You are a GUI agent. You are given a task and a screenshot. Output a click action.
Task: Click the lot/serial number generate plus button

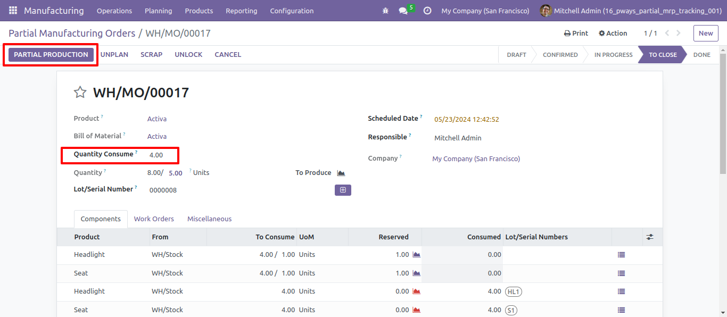(x=343, y=190)
